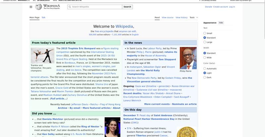Select the Large text size option
Image resolution: width=265 pixels, height=137 pixels.
tap(205, 42)
